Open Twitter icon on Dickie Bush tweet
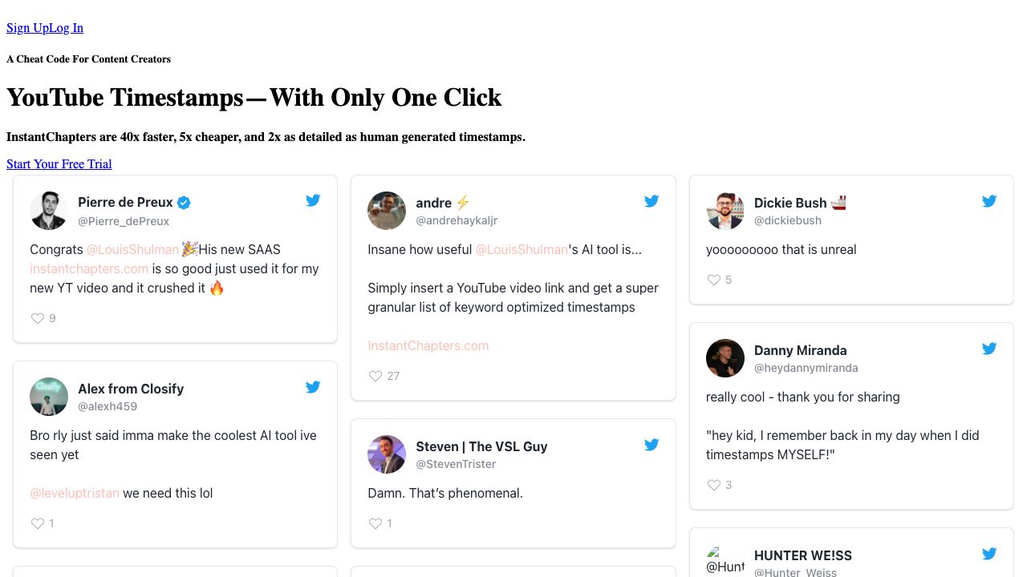The width and height of the screenshot is (1027, 577). coord(989,201)
